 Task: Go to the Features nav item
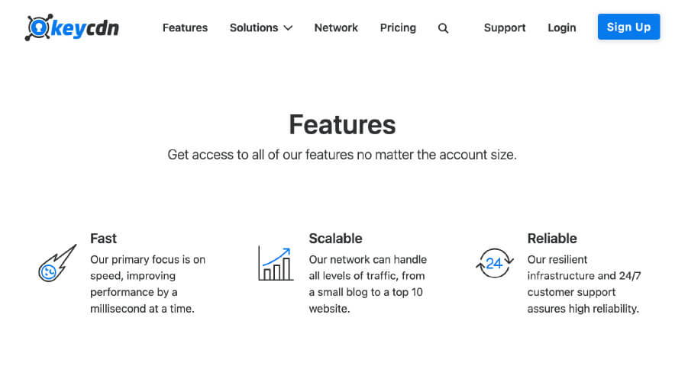click(185, 27)
